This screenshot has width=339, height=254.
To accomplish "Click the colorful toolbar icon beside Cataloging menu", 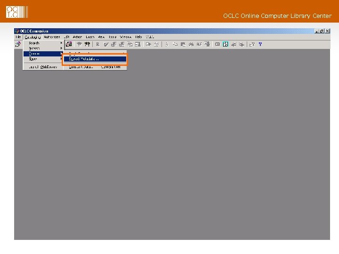I will point(69,44).
